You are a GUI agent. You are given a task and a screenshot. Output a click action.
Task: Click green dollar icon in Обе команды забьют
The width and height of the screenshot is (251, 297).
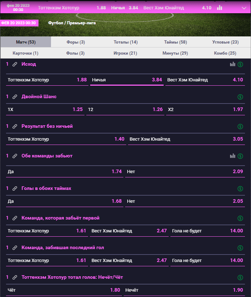(240, 156)
